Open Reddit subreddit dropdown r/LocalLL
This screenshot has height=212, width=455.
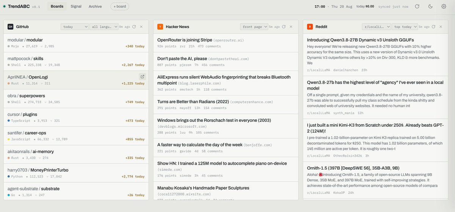376,27
